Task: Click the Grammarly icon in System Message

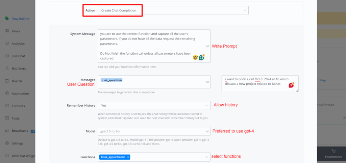Action: (x=202, y=57)
